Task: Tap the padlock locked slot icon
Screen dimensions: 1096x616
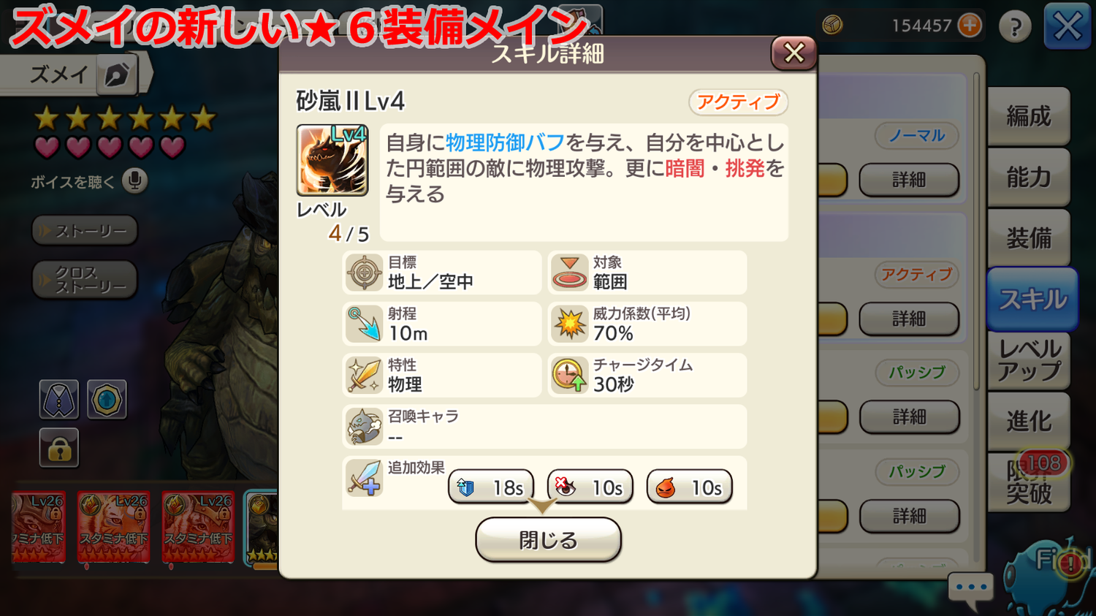Action: click(59, 448)
